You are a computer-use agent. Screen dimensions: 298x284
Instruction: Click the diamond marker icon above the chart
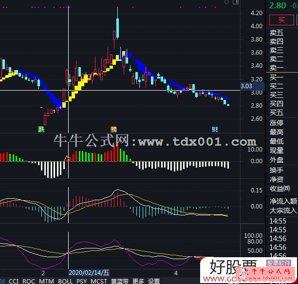[226, 2]
